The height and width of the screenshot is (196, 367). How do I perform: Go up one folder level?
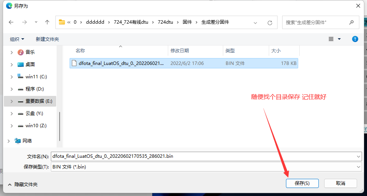[47, 22]
